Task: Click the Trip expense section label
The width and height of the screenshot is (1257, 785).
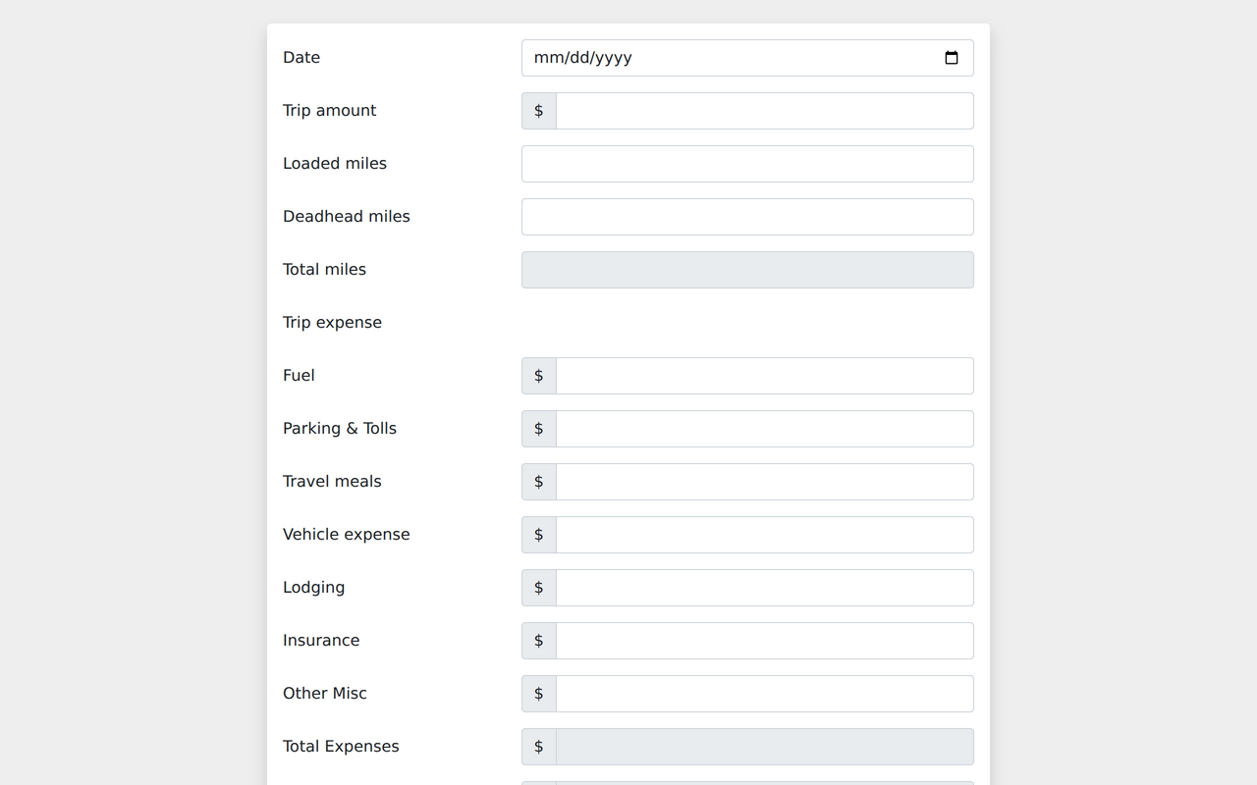Action: (x=332, y=322)
